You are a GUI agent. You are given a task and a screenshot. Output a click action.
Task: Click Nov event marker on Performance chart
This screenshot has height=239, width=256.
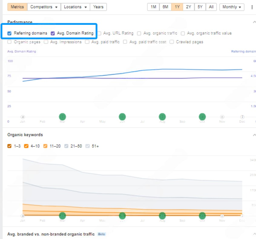click(222, 117)
